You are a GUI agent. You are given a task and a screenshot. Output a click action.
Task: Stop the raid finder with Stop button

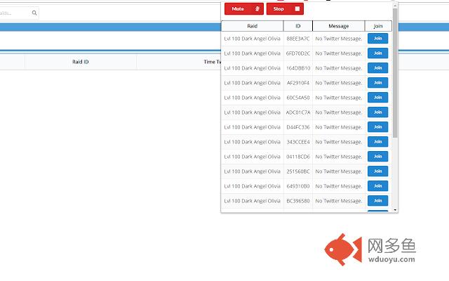click(285, 9)
